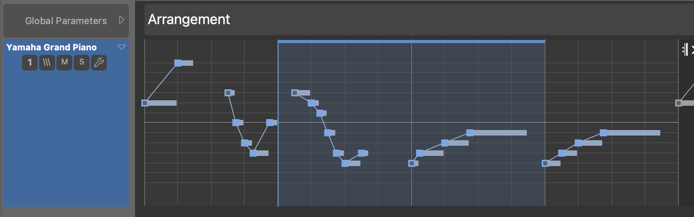694x217 pixels.
Task: Select the highest note at top left
Action: click(184, 63)
